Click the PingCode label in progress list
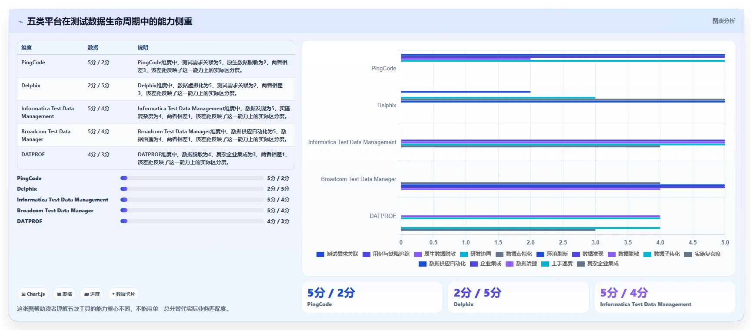The image size is (753, 330). coord(29,178)
